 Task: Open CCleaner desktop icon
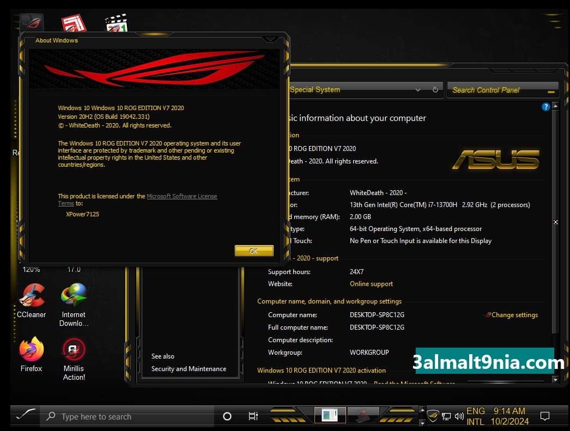click(31, 301)
